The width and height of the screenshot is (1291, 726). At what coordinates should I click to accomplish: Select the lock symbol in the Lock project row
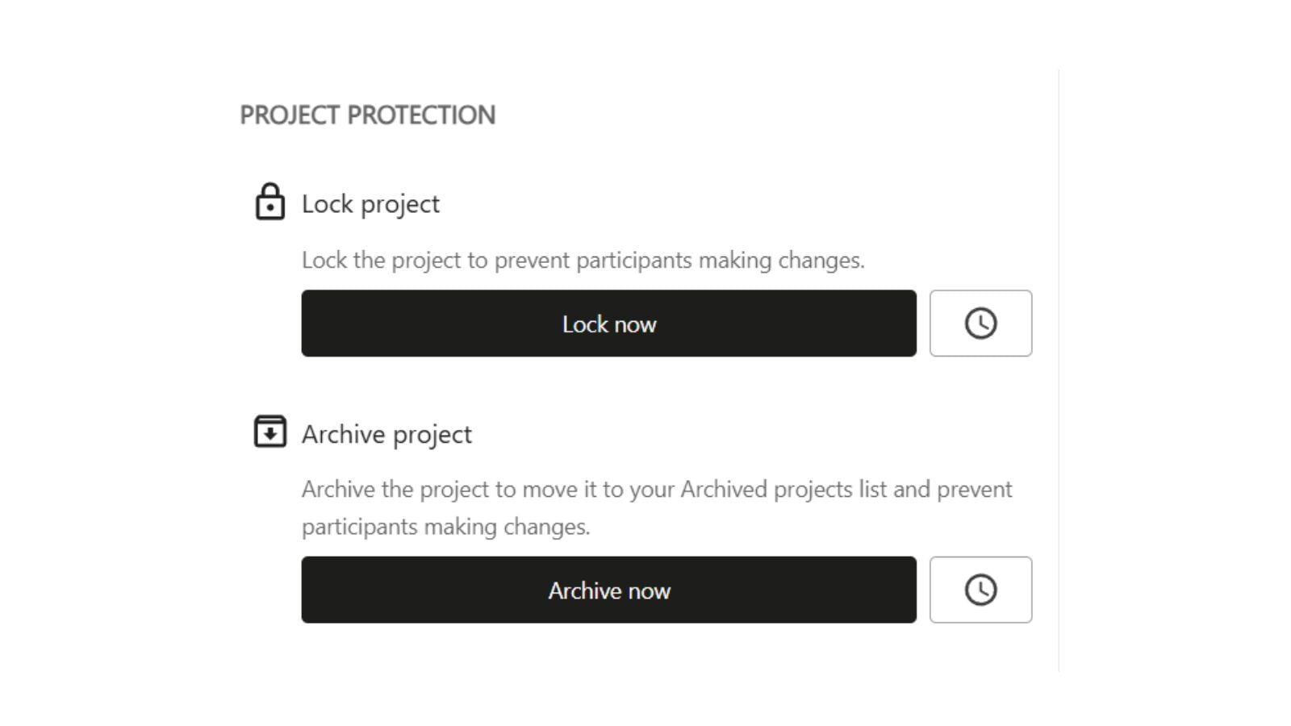(x=270, y=202)
